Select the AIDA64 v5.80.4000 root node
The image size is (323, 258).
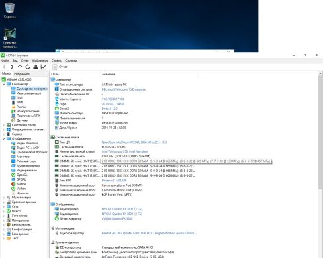(x=17, y=79)
